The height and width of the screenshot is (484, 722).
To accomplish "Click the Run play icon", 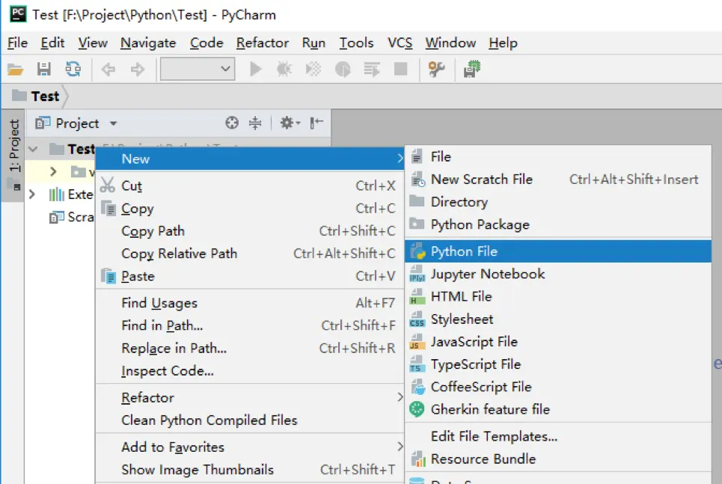I will [256, 70].
